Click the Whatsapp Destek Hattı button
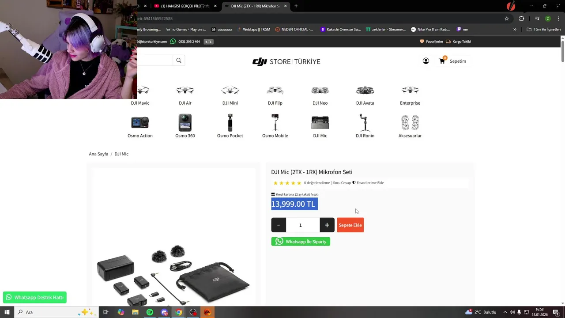Viewport: 565px width, 318px height. (34, 297)
